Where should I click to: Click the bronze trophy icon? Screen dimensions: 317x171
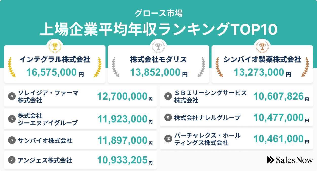262,46
